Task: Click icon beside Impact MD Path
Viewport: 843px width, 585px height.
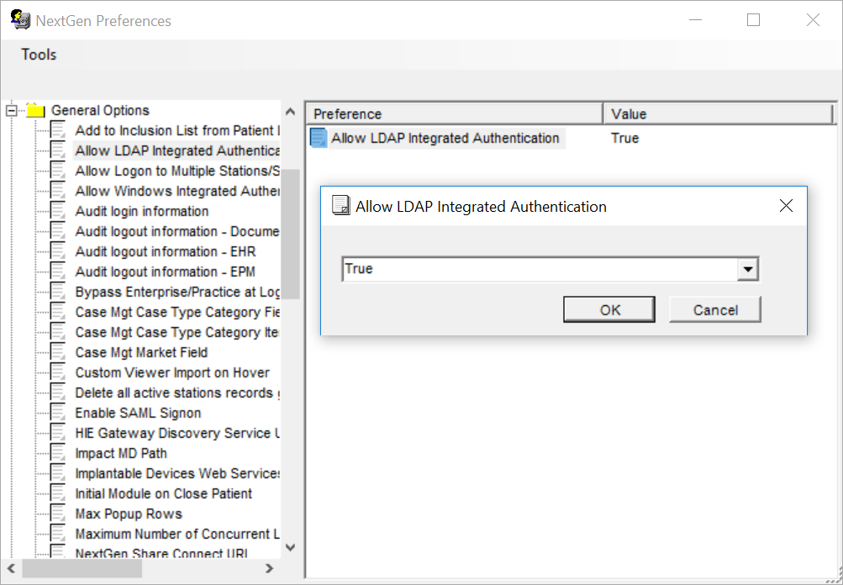Action: [x=57, y=453]
